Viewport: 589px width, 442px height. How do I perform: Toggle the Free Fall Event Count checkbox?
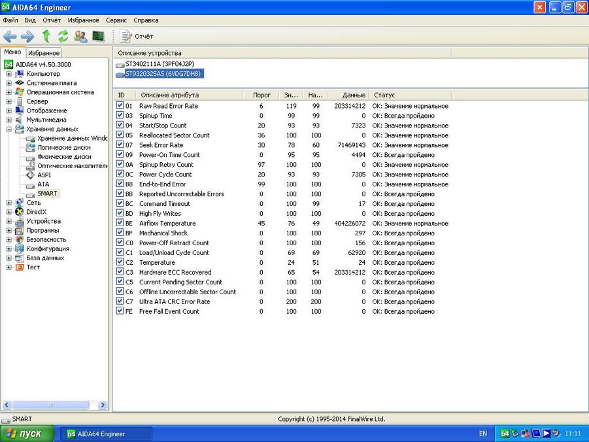point(120,311)
